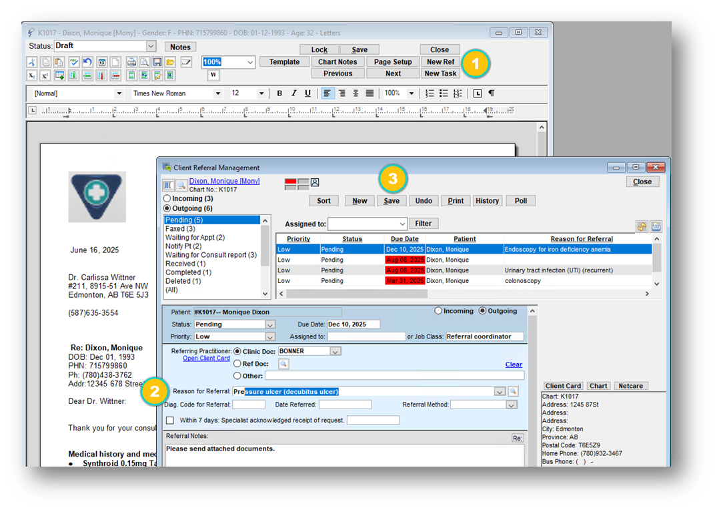Click the New Ref button
This screenshot has width=715, height=510.
[x=440, y=62]
